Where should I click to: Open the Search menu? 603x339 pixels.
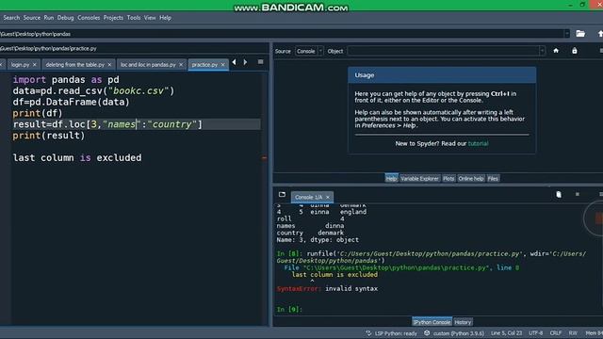[11, 18]
